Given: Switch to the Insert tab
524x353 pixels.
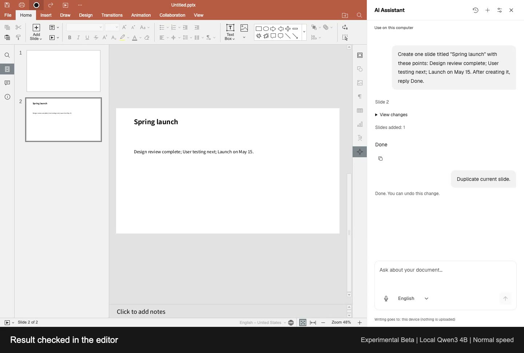Looking at the screenshot, I should (46, 15).
